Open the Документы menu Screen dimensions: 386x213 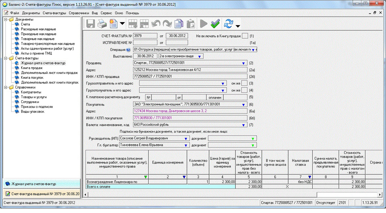pyautogui.click(x=31, y=13)
